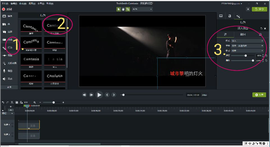Switch to the During tab in behavior properties

point(243,34)
